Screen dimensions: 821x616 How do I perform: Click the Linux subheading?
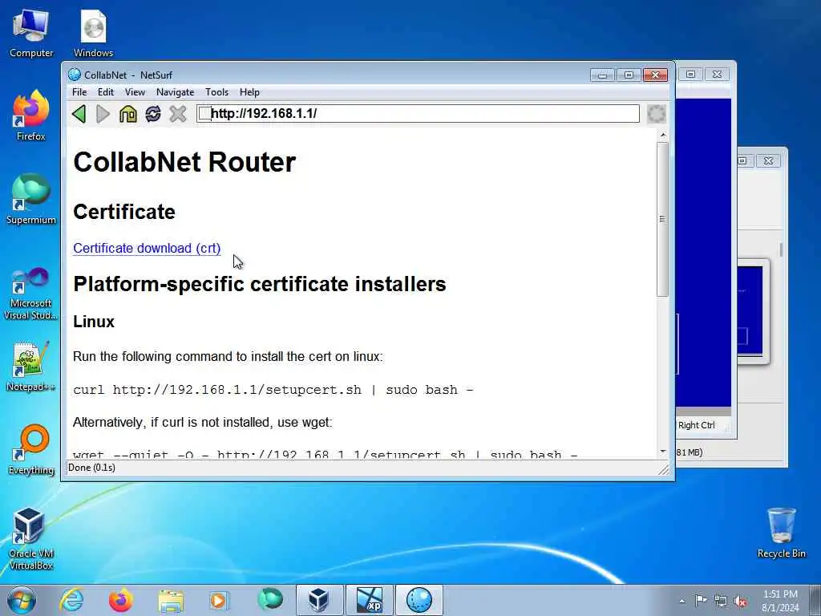[94, 322]
